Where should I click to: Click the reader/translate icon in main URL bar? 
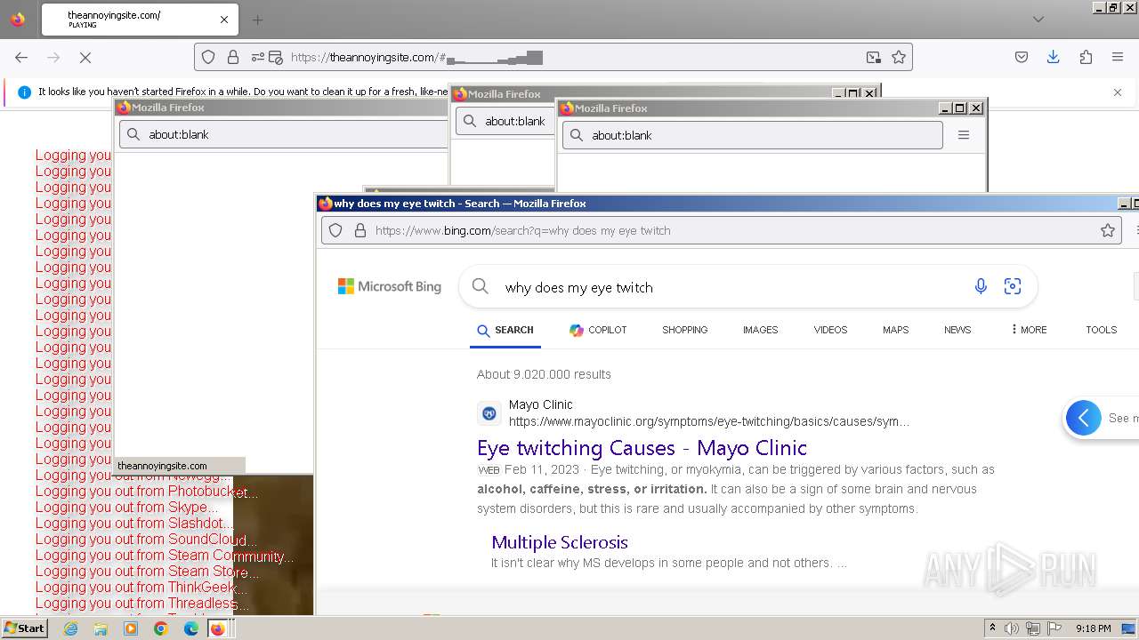coord(874,57)
